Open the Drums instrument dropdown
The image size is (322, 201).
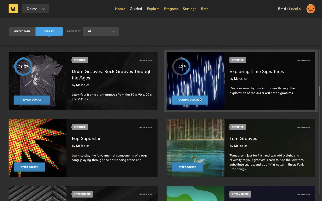[35, 9]
